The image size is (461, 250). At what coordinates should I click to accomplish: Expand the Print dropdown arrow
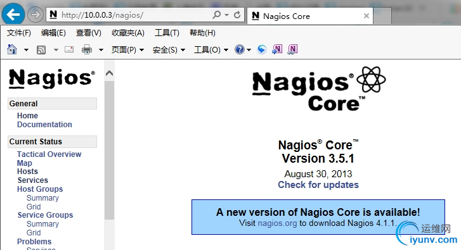coord(101,50)
